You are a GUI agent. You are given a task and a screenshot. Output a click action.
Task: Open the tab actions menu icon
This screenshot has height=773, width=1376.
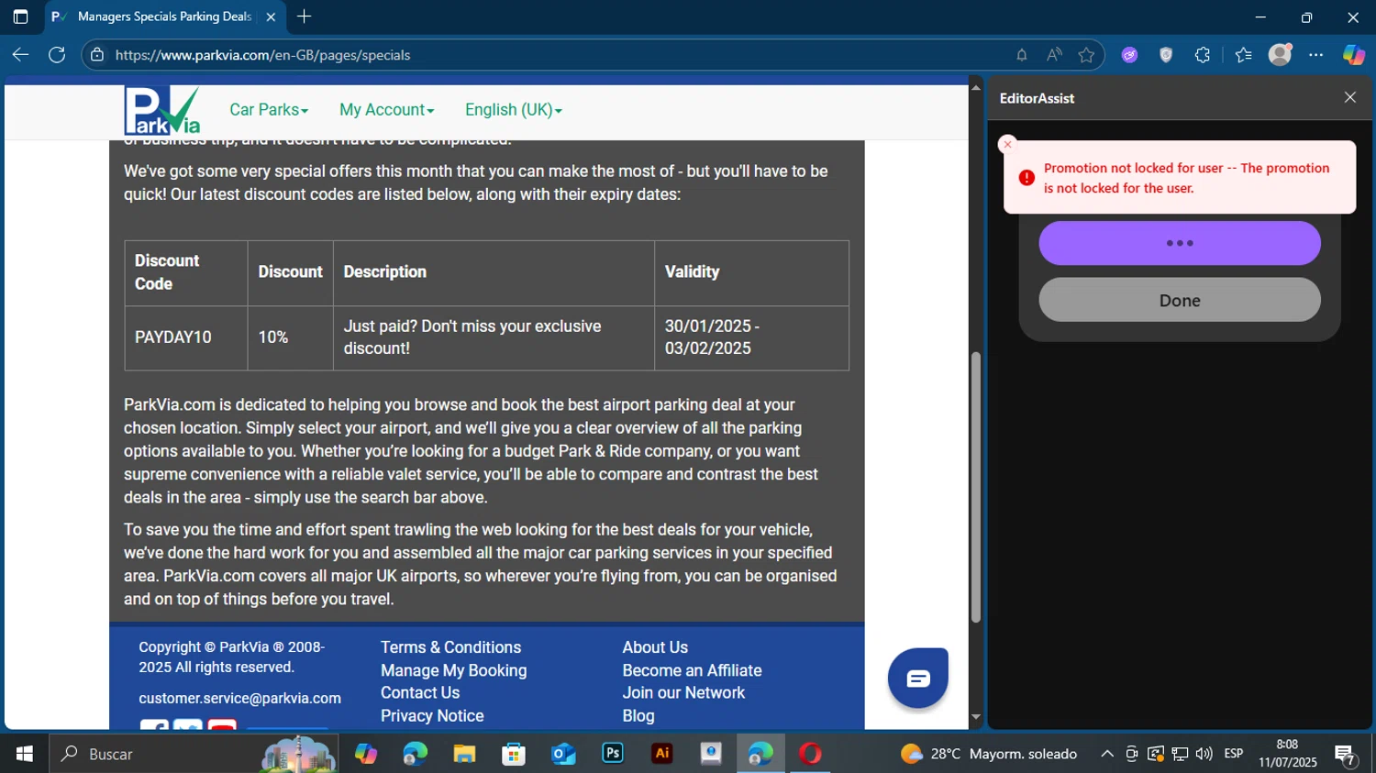[20, 17]
